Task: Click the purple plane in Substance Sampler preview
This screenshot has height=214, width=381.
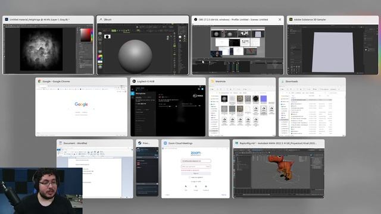Action: (x=333, y=52)
